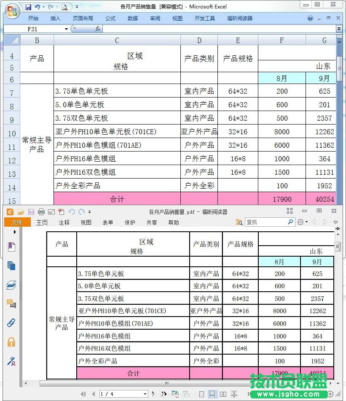Image resolution: width=346 pixels, height=401 pixels.
Task: Select the pink 合计 totals row cell
Action: click(117, 199)
